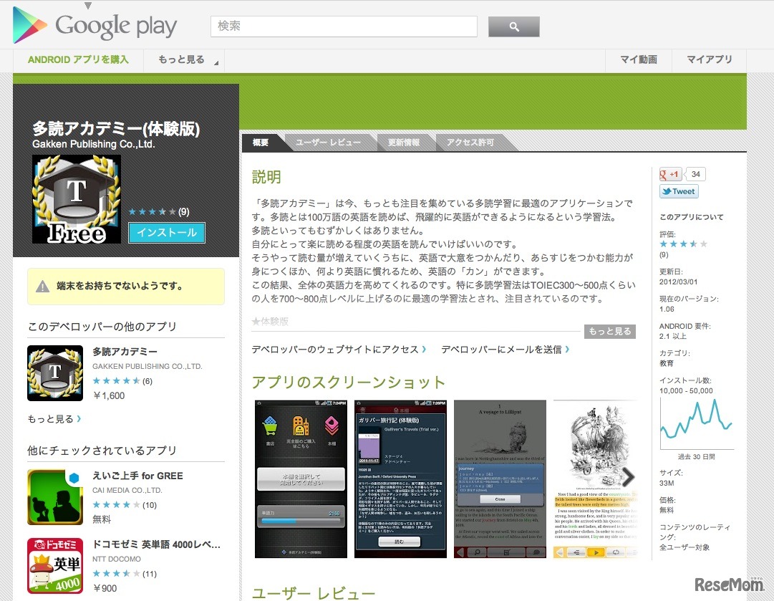Visit デベロッパーのウェブサイトにアクセス link
Viewport: 774px width, 601px height.
pos(338,350)
